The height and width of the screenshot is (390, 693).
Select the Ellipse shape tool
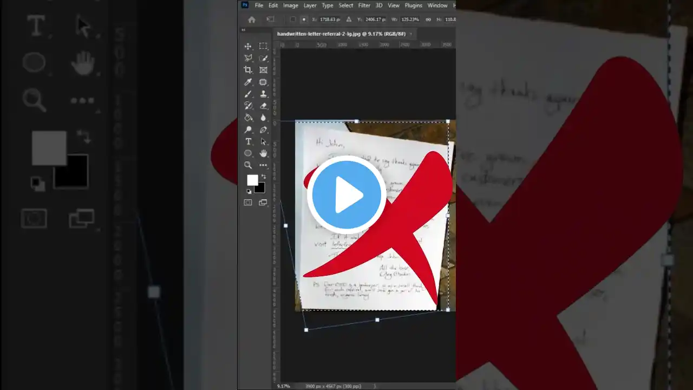pos(248,153)
